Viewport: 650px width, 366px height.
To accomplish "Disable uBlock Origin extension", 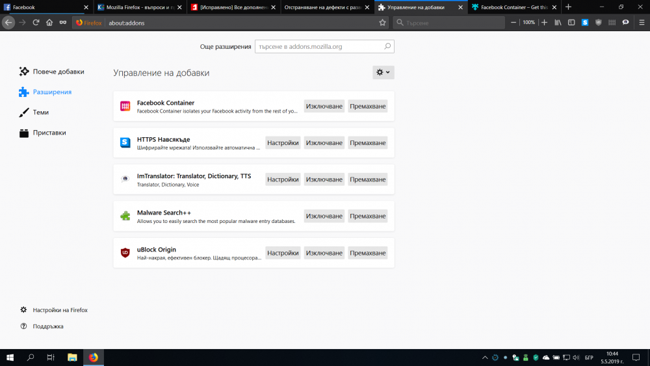I will (x=324, y=253).
